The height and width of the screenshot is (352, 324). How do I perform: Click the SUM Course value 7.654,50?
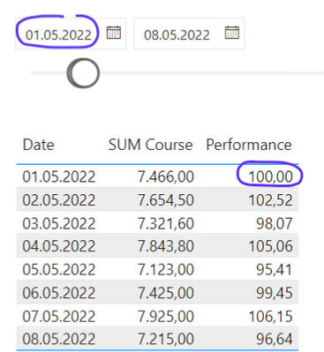coord(166,200)
